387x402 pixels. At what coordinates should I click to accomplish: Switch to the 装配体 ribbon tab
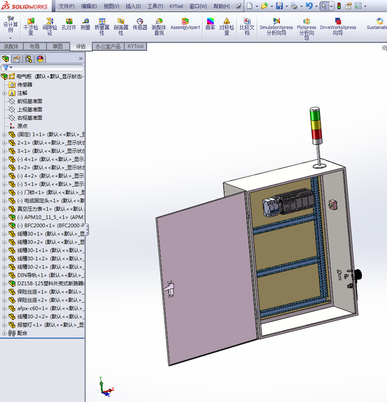coord(12,46)
